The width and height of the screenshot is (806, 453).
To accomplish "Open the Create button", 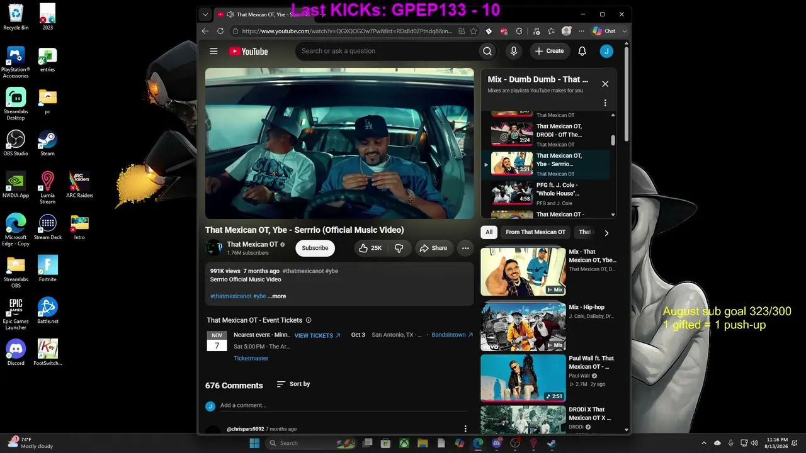I will click(x=550, y=52).
